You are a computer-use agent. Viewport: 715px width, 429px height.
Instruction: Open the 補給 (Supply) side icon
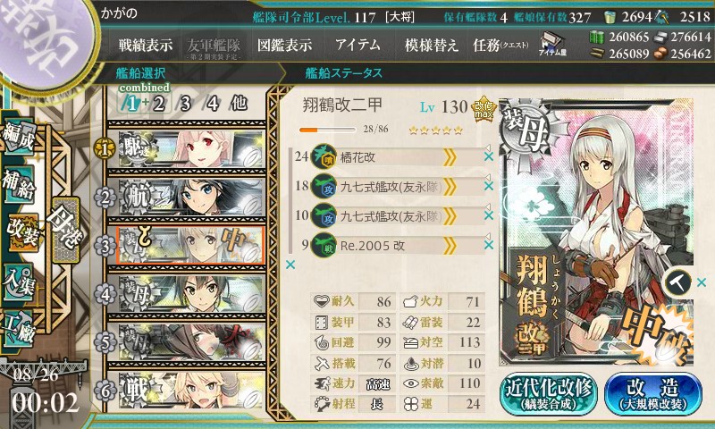click(x=19, y=183)
